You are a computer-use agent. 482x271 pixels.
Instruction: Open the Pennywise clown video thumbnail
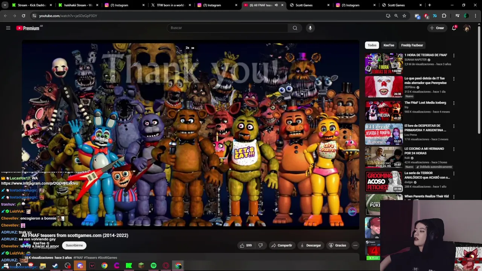[x=384, y=87]
